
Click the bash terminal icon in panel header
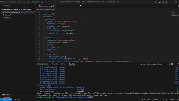tap(141, 64)
